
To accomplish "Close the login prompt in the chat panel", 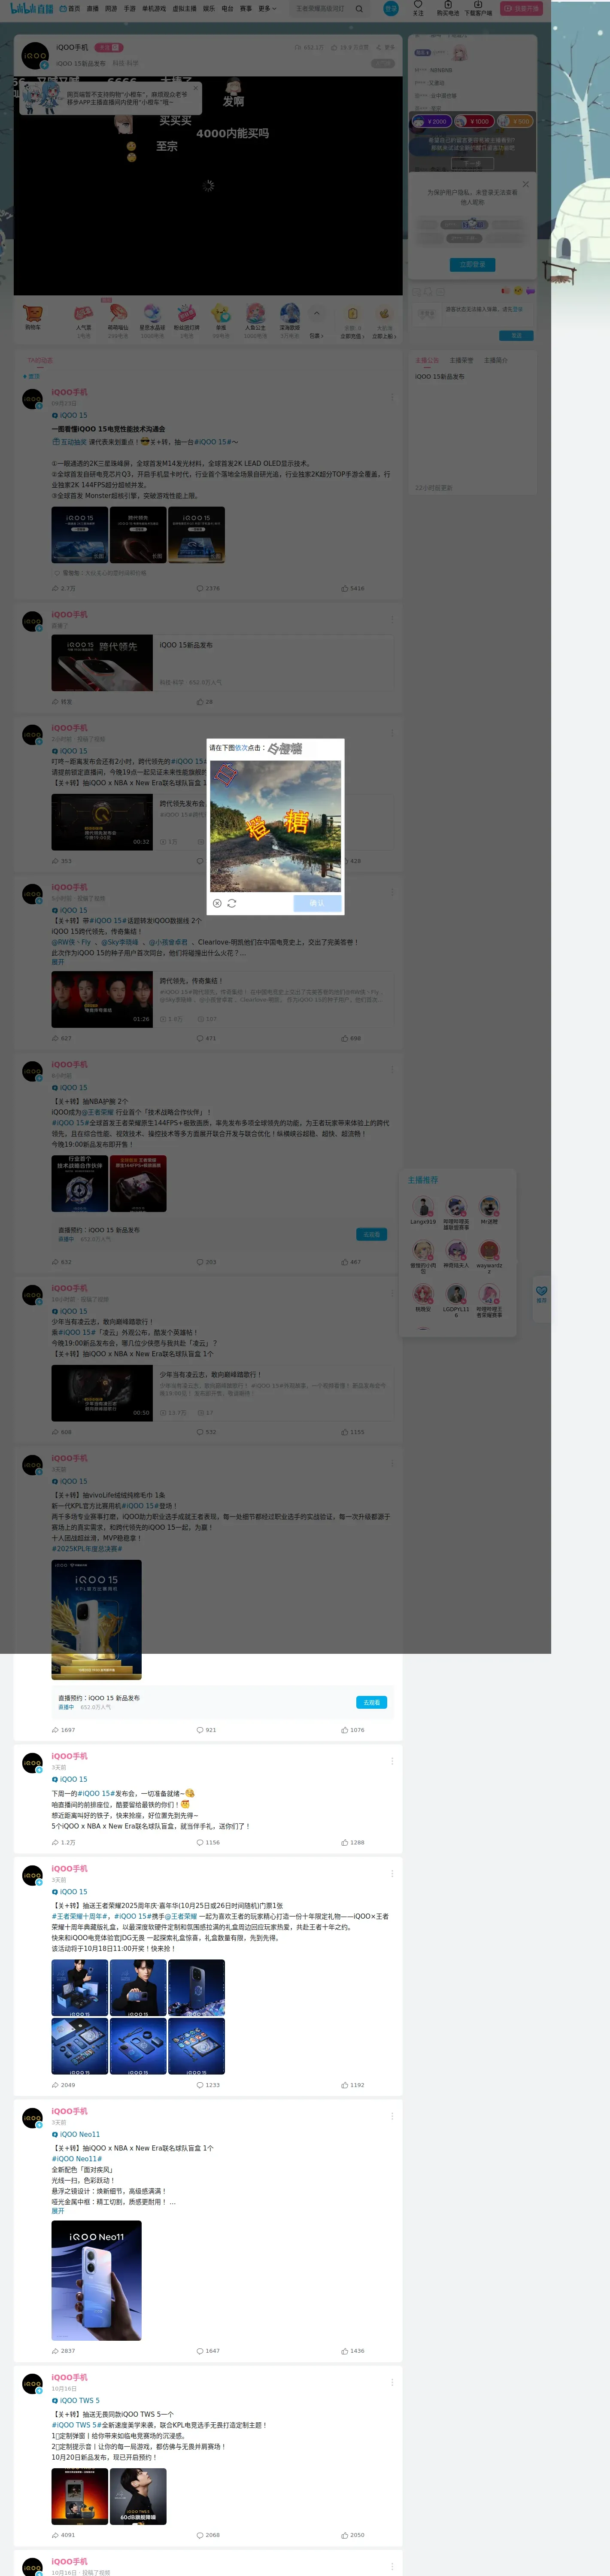I will (x=525, y=184).
